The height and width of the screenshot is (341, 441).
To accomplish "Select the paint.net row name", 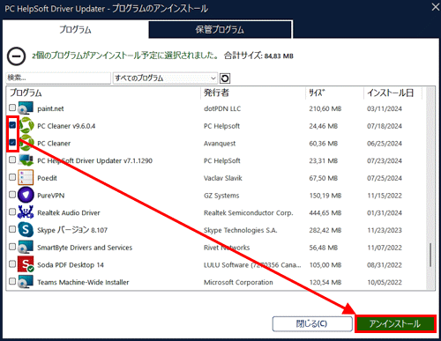I will 50,108.
